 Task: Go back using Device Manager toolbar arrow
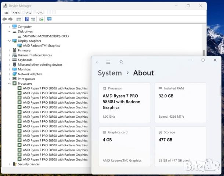tap(4, 19)
